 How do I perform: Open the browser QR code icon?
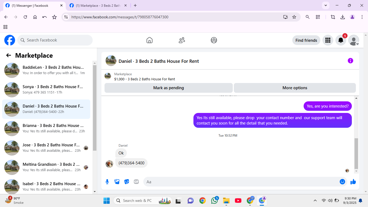[x=318, y=17]
